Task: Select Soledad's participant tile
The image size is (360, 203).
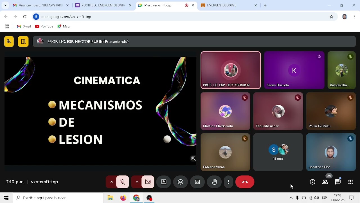Action: 341,70
